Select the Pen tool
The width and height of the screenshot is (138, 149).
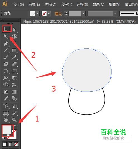6,44
